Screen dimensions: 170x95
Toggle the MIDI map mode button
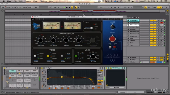click(x=155, y=7)
